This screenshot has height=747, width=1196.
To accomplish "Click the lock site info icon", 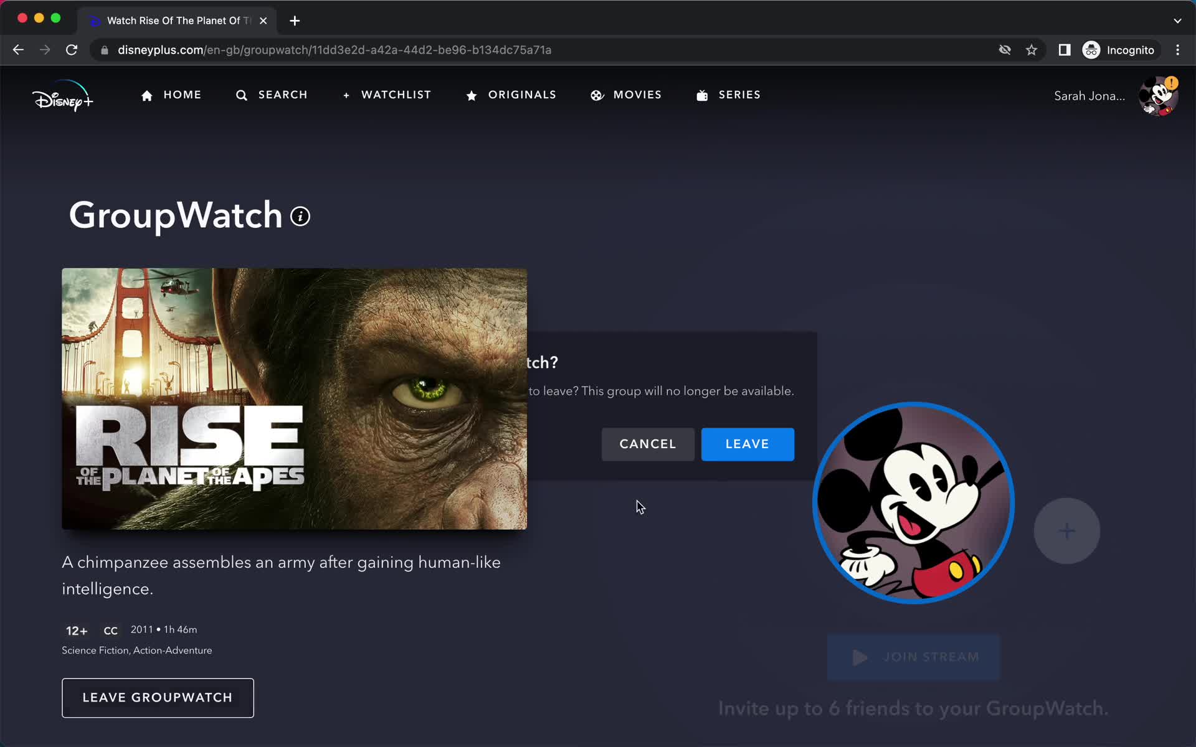I will tap(105, 50).
